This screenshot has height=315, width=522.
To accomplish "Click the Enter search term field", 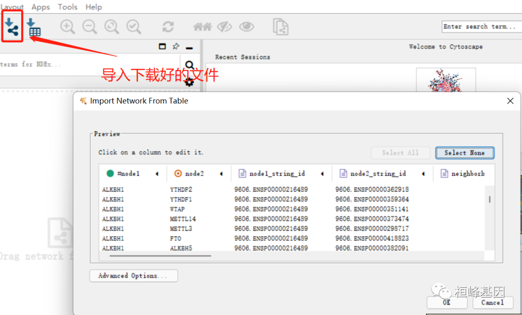I will coord(482,27).
